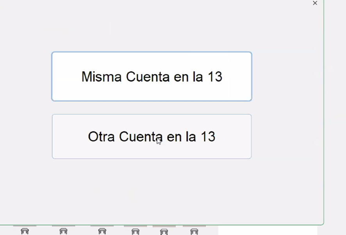Image resolution: width=346 pixels, height=235 pixels.
Task: Select the second table icon from left
Action: pyautogui.click(x=63, y=231)
